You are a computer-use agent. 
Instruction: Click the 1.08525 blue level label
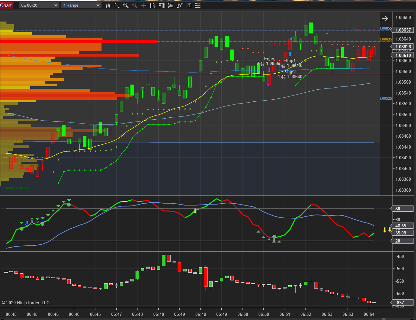pos(385,98)
